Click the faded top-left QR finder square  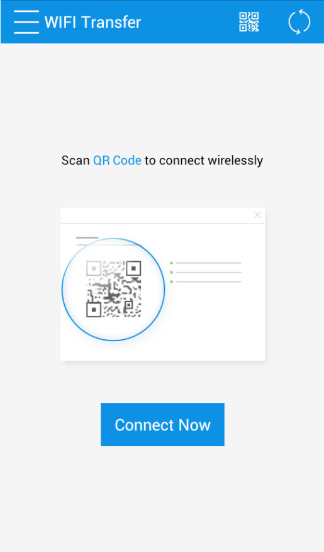coord(94,268)
